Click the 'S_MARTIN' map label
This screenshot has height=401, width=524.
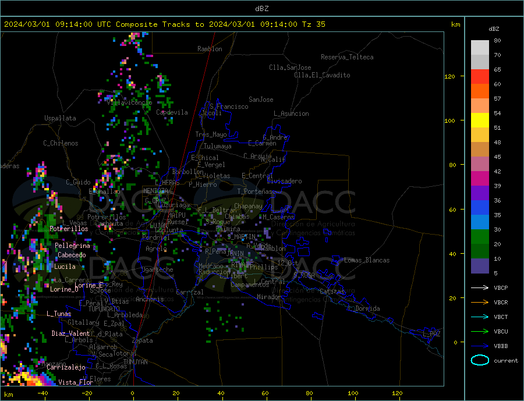tap(241, 237)
